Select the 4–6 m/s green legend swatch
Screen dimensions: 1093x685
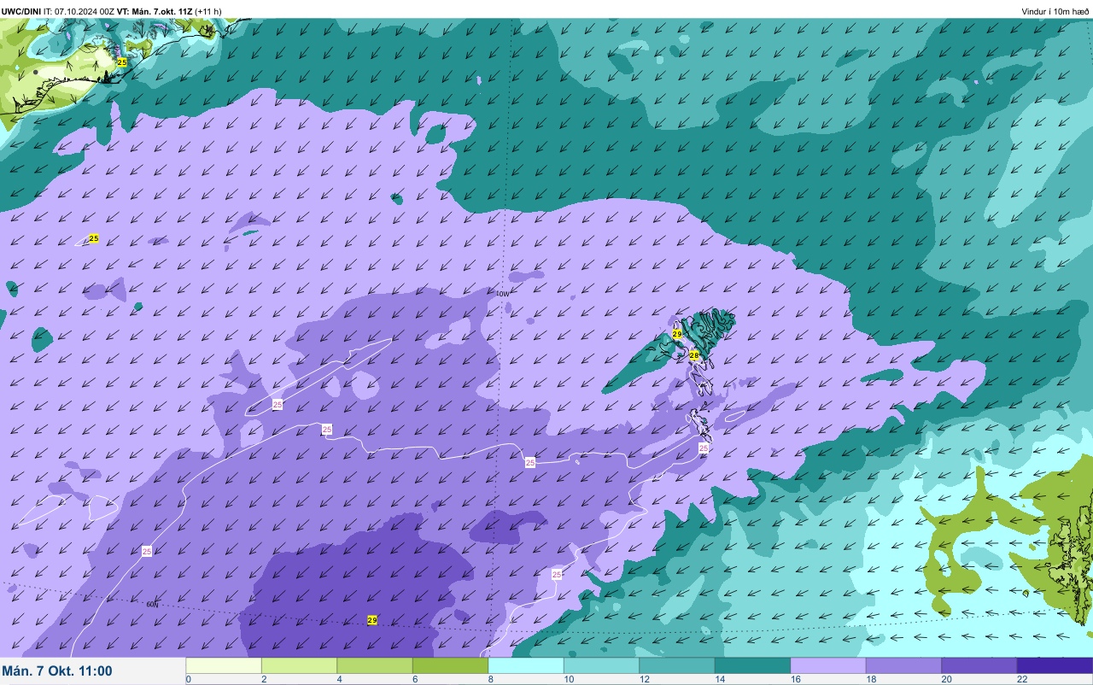click(x=375, y=665)
